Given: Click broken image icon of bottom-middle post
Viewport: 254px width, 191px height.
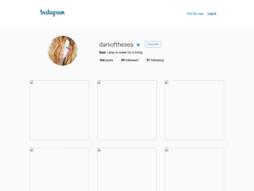Looking at the screenshot, I should [x=99, y=150].
